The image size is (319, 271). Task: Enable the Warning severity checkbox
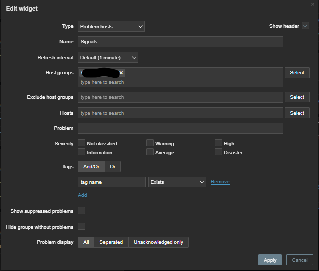(150, 143)
